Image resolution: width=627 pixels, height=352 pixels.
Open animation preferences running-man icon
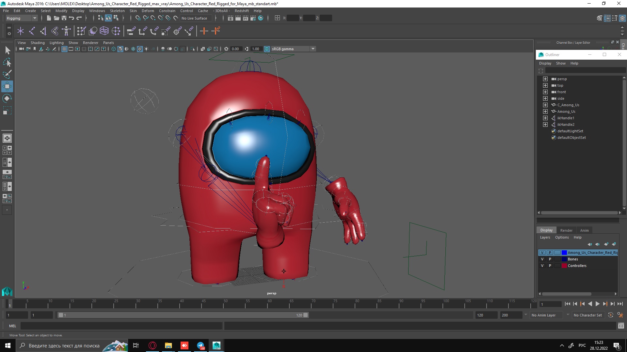click(x=620, y=315)
